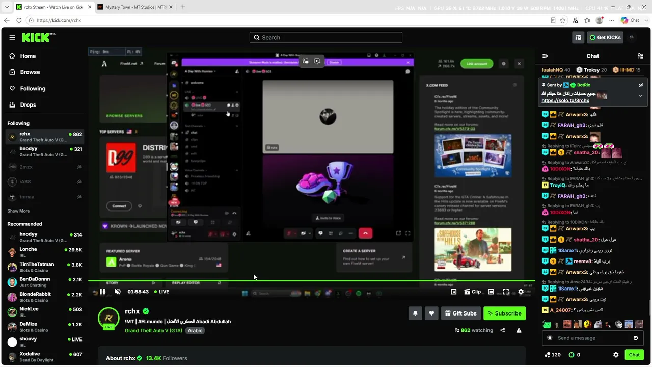Click the yellow smiley emote in quick emotes

click(x=588, y=324)
